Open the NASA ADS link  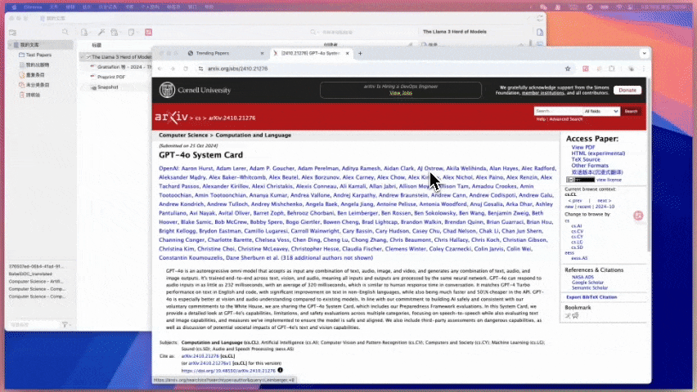pos(582,277)
